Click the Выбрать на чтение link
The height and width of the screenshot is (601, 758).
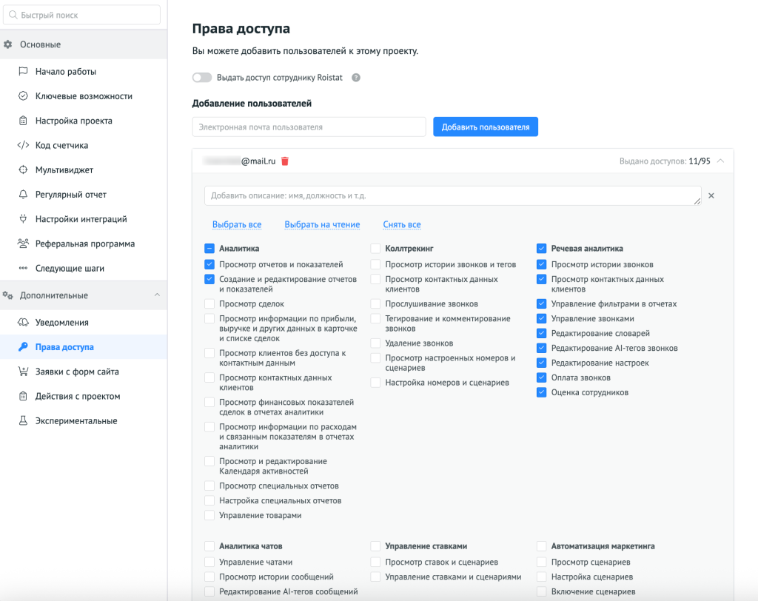tap(322, 224)
